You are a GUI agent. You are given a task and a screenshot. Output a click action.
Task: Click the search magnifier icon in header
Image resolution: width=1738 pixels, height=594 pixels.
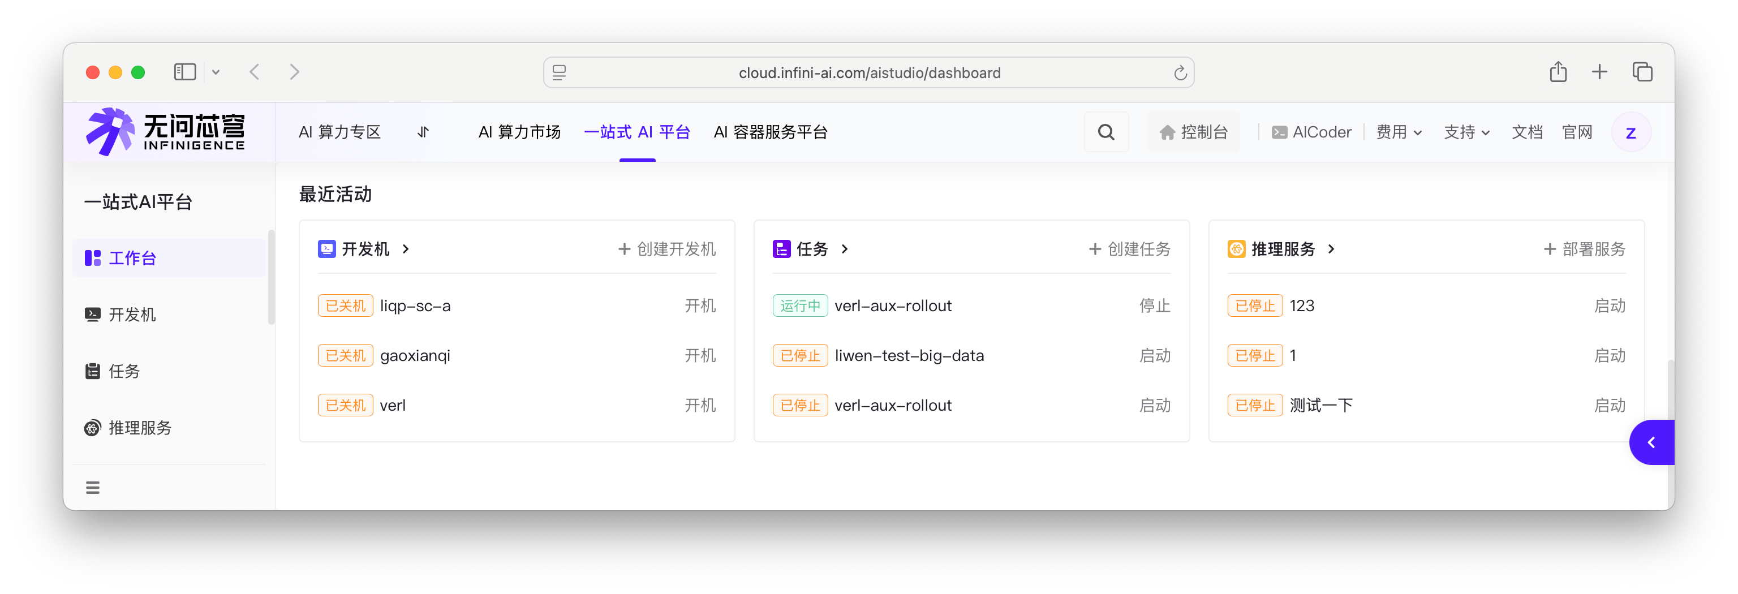(1106, 132)
